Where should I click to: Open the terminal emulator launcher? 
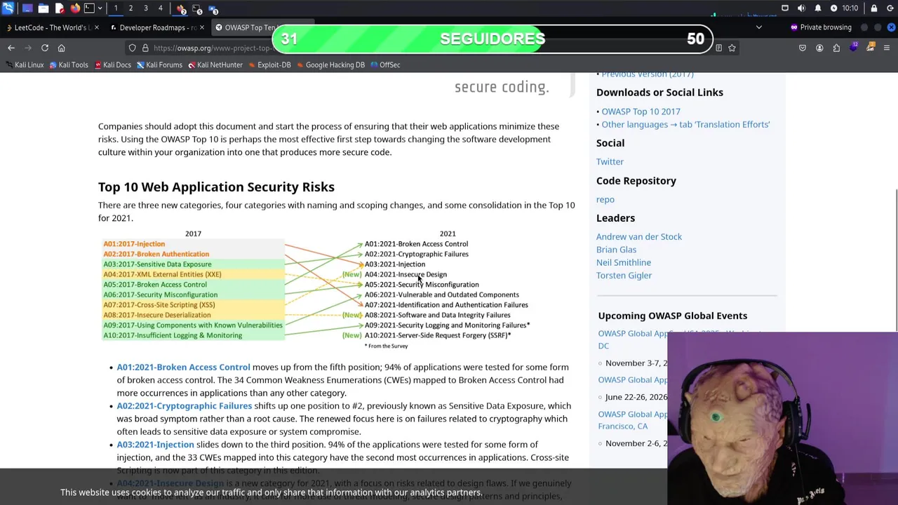coord(89,8)
